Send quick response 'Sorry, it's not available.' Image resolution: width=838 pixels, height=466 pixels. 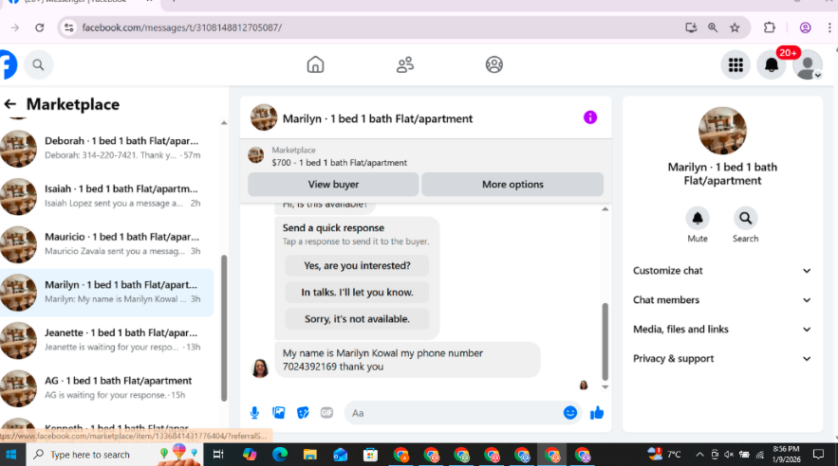tap(357, 319)
